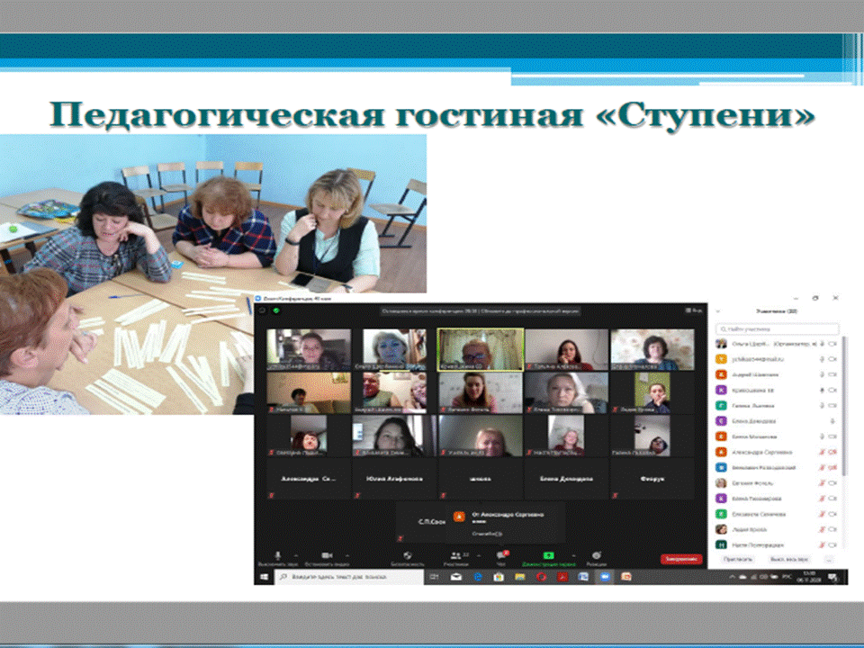The image size is (864, 648).
Task: Switch the gallery View button
Action: click(694, 310)
